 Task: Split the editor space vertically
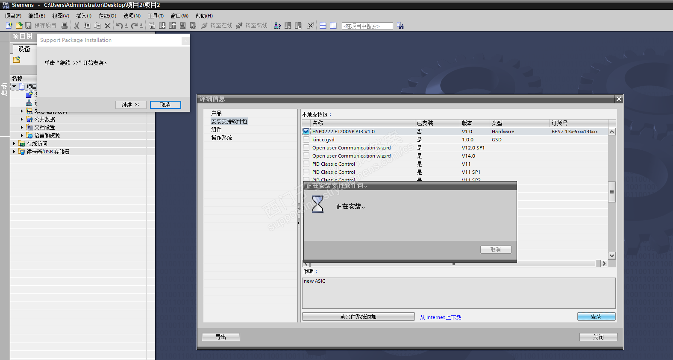point(333,26)
